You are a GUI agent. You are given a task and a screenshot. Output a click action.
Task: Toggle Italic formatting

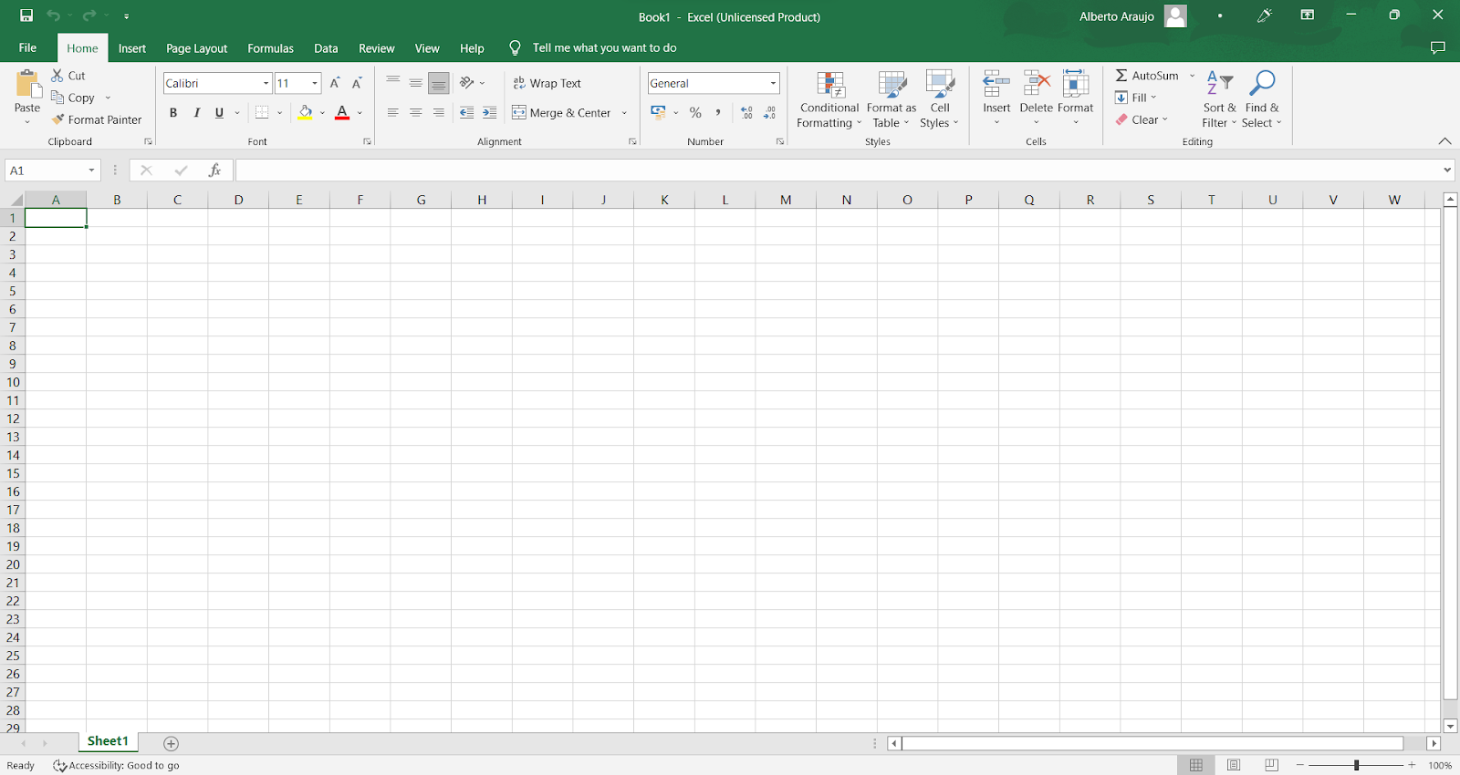(196, 113)
